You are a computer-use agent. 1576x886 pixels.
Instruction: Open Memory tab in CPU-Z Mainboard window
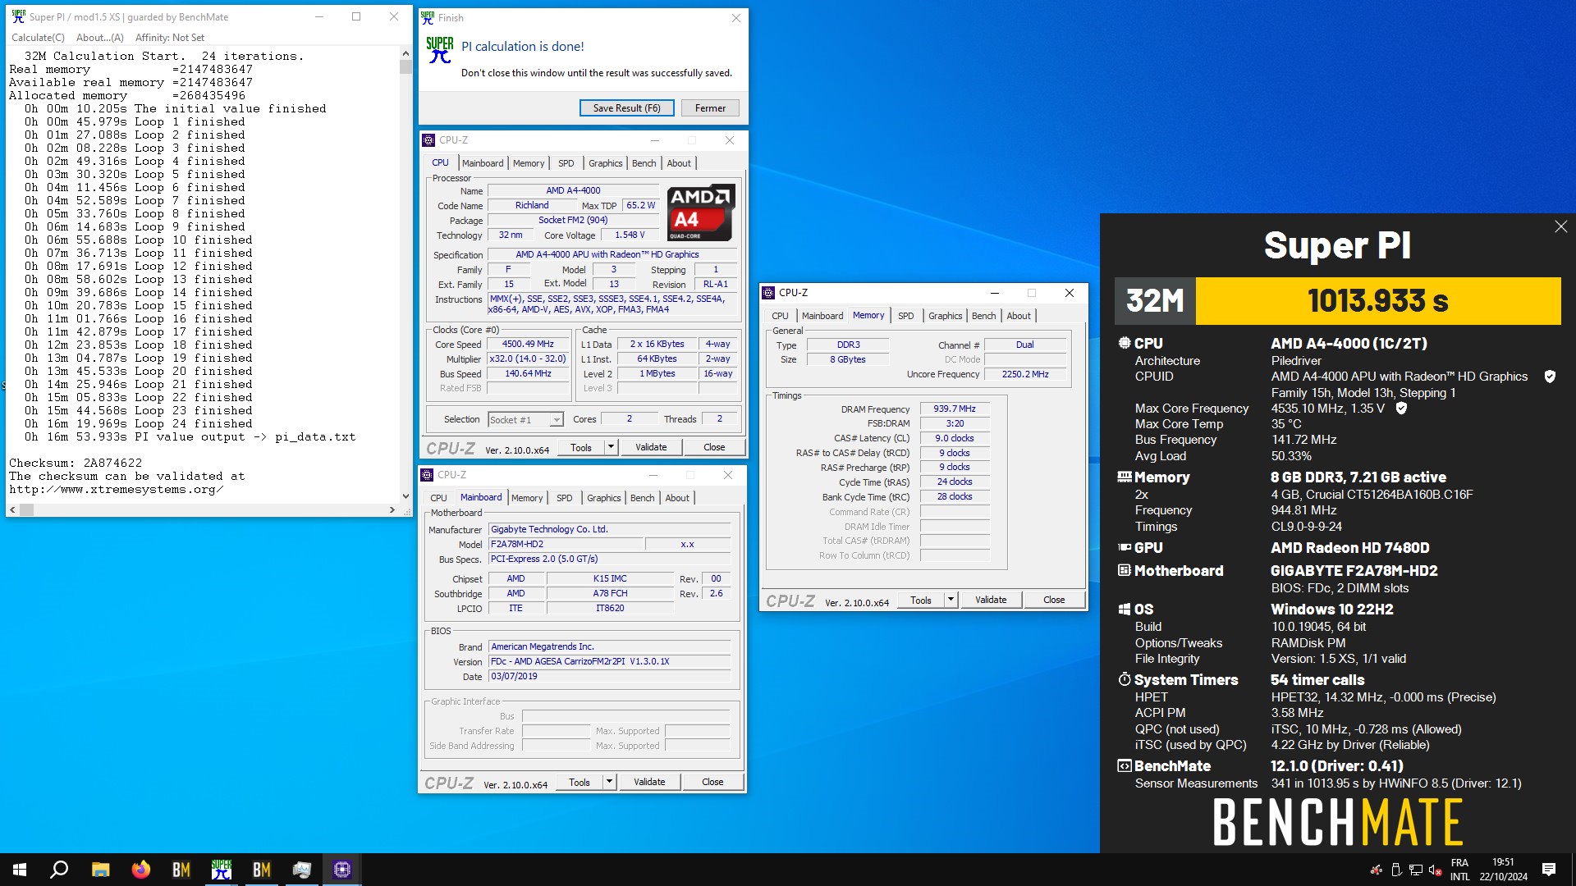click(527, 498)
